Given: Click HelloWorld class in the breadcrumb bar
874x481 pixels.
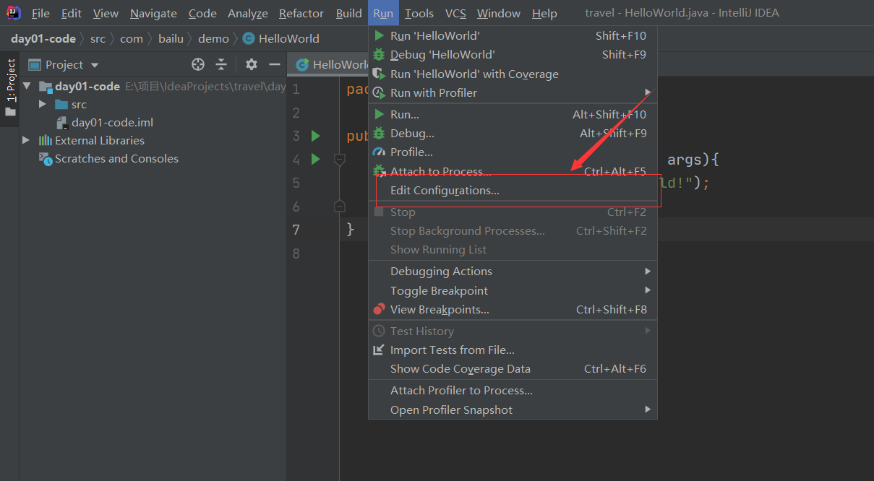Looking at the screenshot, I should pos(280,38).
